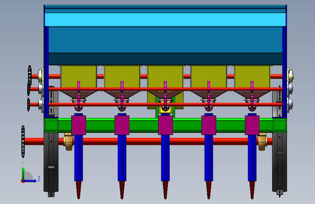Select the large blue seed hopper body
This screenshot has height=204, width=315.
(x=165, y=40)
